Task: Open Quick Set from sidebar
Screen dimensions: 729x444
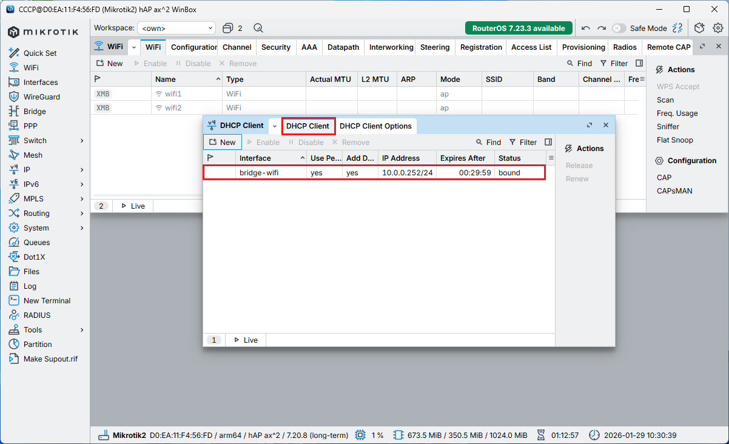Action: pyautogui.click(x=40, y=53)
